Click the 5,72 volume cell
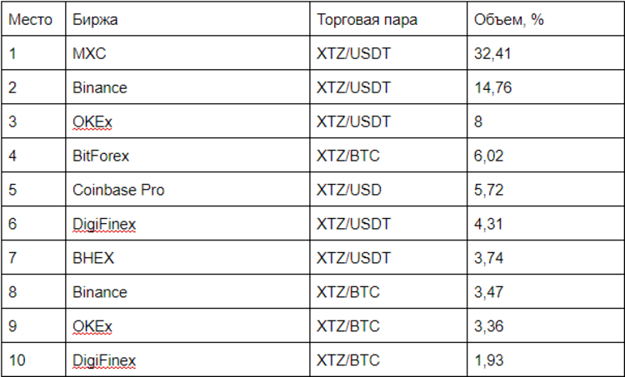This screenshot has height=377, width=625. (x=487, y=190)
